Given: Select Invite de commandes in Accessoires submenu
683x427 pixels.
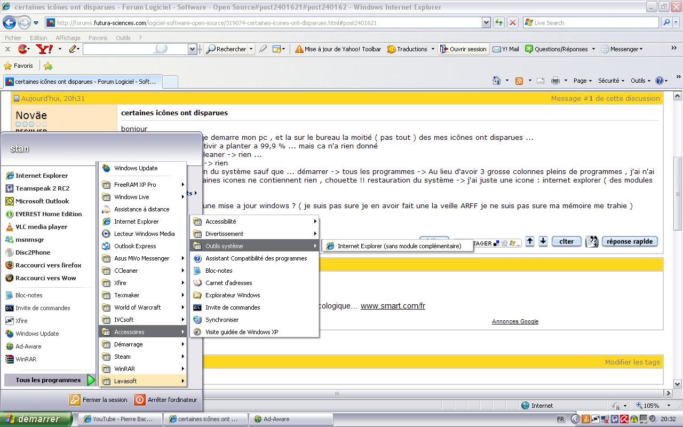Looking at the screenshot, I should tap(255, 307).
